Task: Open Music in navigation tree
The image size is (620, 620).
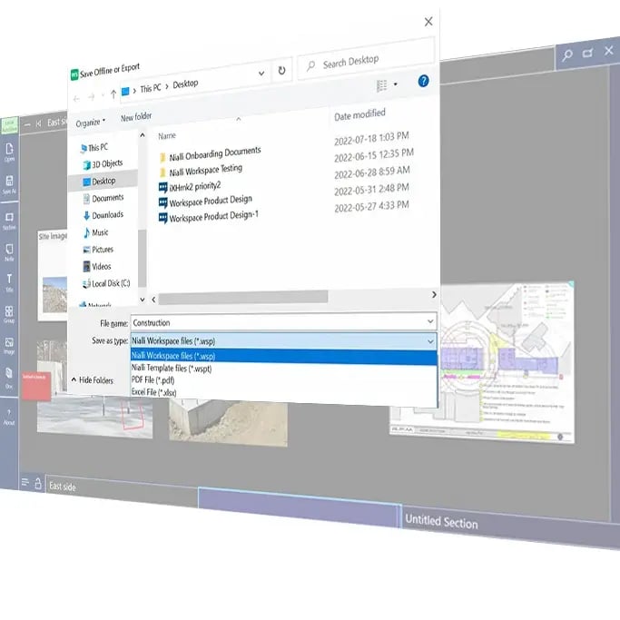Action: click(x=95, y=232)
